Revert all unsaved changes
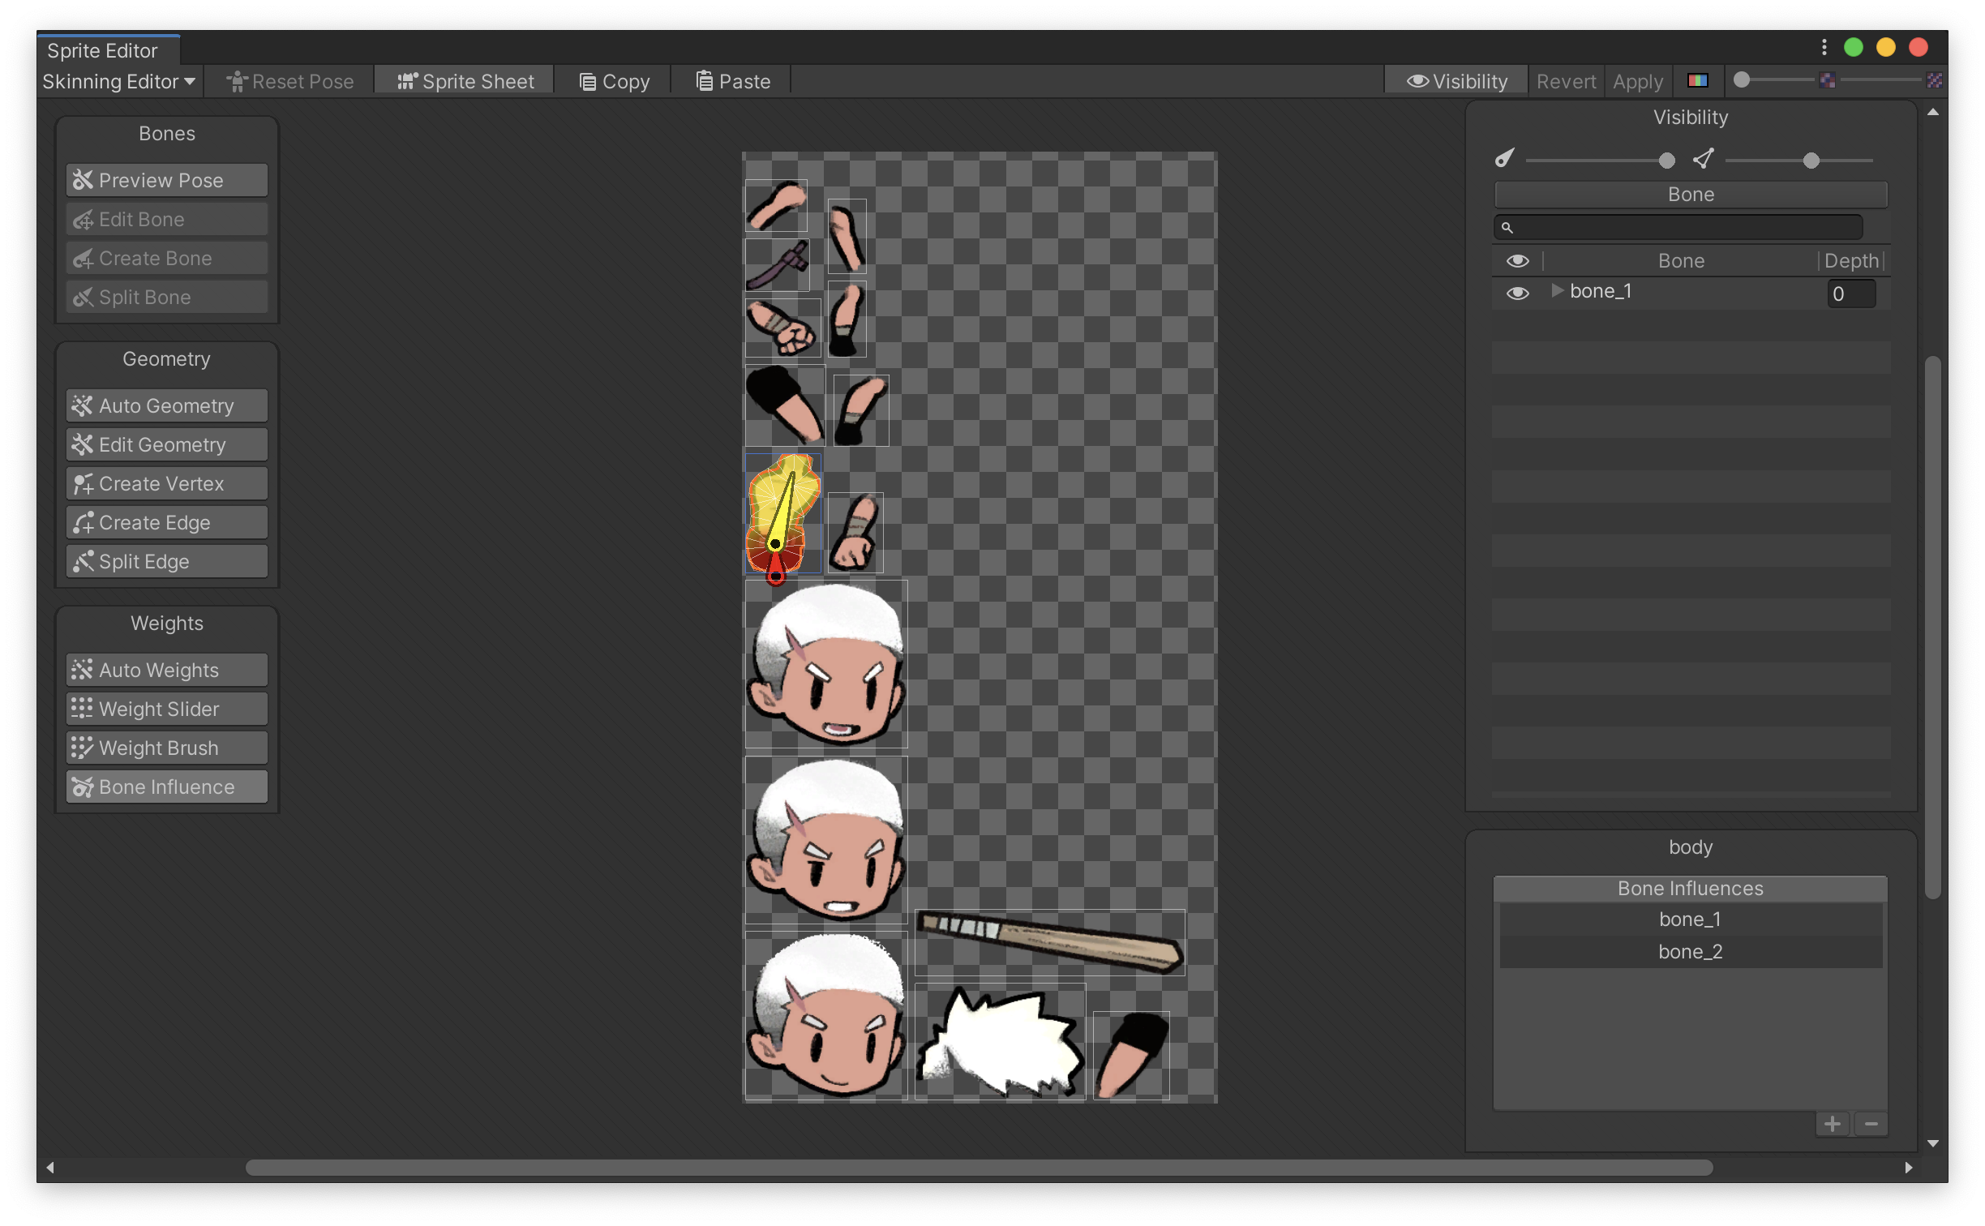Viewport: 1985px width, 1226px height. (1565, 81)
